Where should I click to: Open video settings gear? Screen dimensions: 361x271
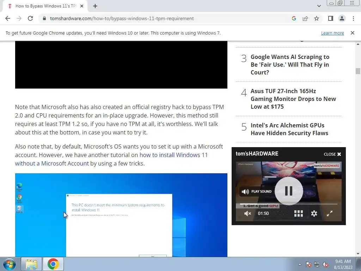(314, 213)
